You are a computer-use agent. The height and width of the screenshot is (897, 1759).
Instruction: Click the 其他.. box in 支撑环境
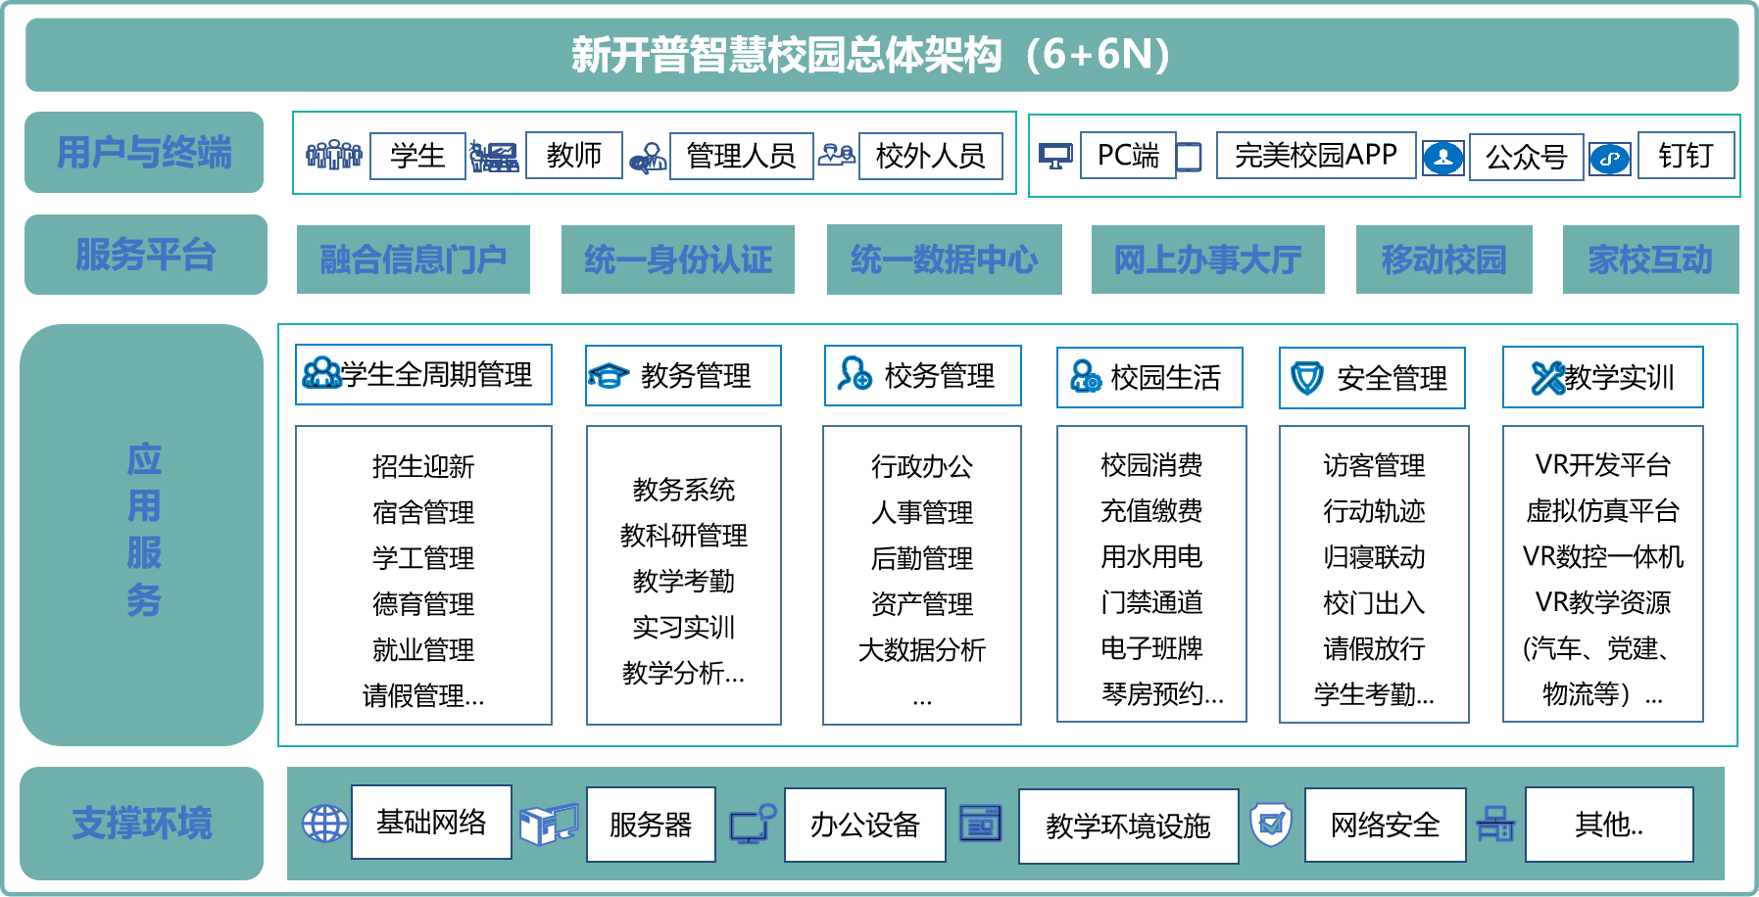[1608, 824]
